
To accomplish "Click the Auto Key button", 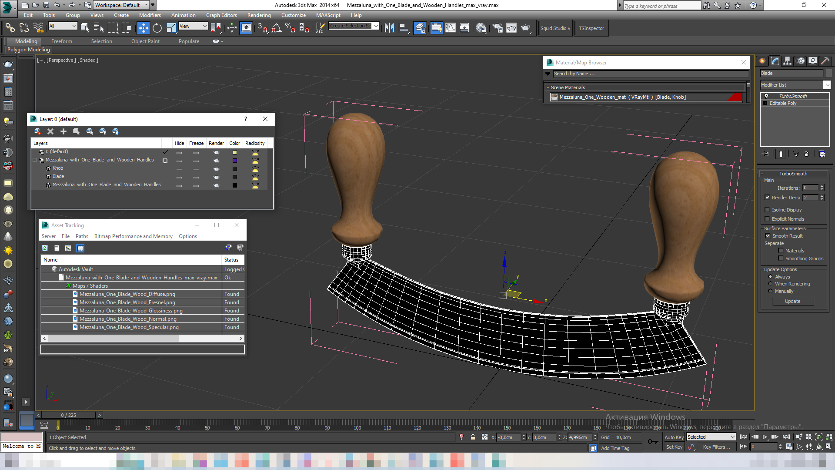I will point(674,437).
